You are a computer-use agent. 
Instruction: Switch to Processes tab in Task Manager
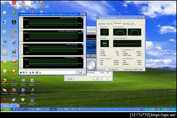[x=109, y=24]
